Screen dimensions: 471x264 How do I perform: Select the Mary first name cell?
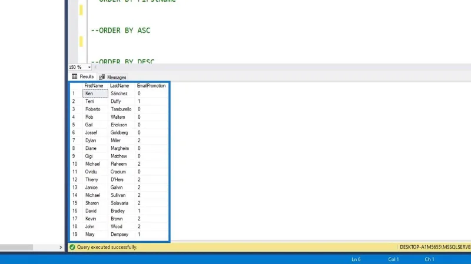tap(95, 233)
